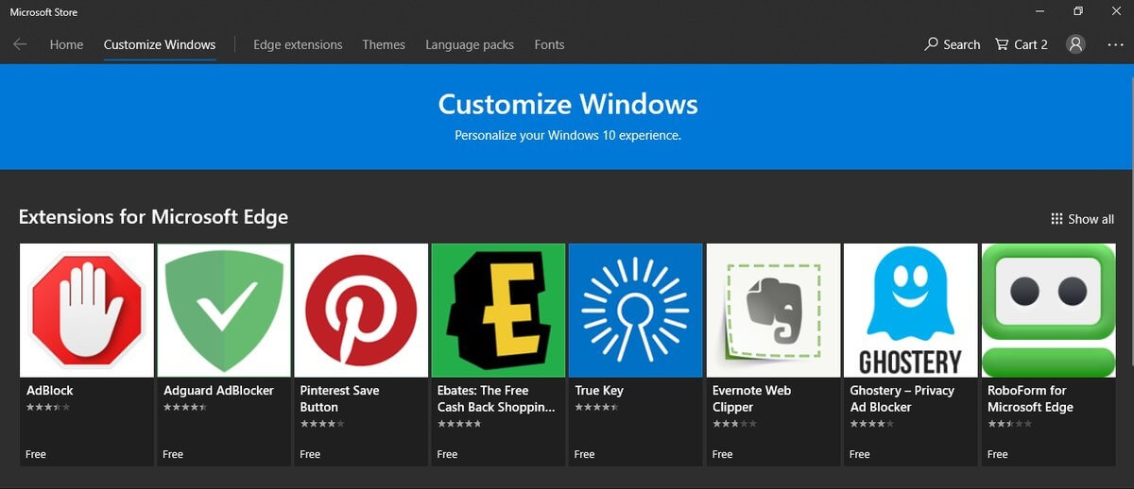Click the AdBlock star rating
Screen dimensions: 1134x489
click(48, 407)
